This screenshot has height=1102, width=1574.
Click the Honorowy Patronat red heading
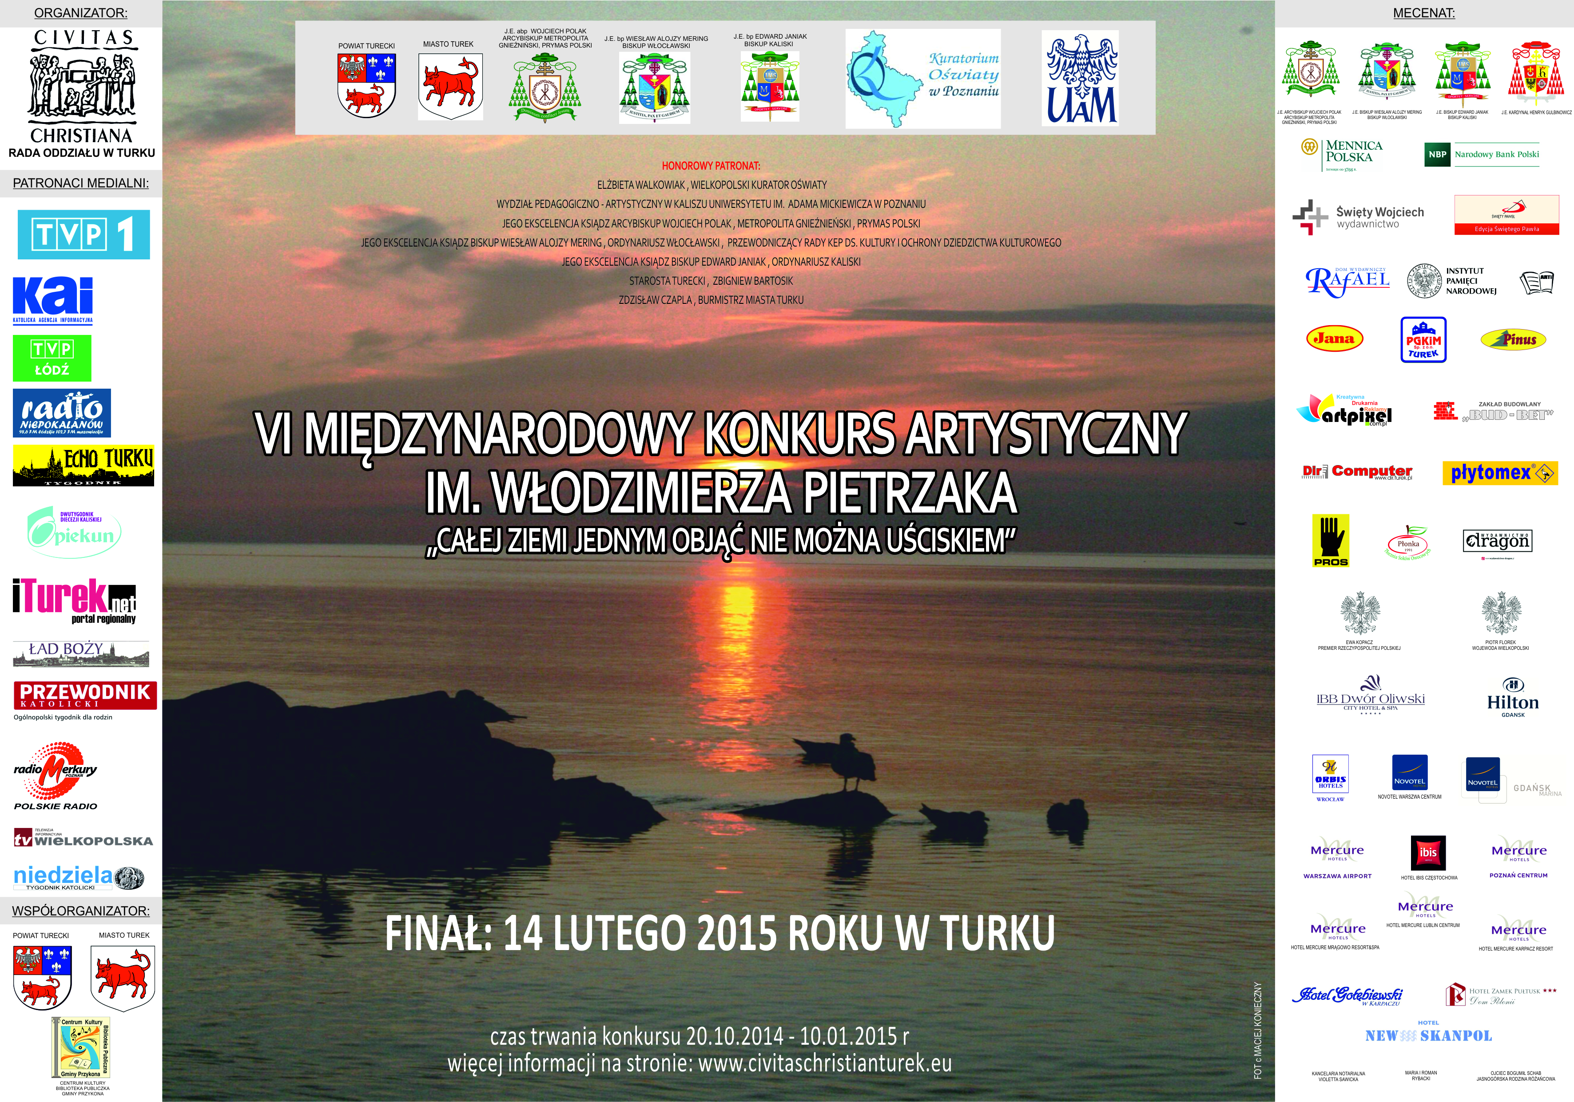click(710, 166)
